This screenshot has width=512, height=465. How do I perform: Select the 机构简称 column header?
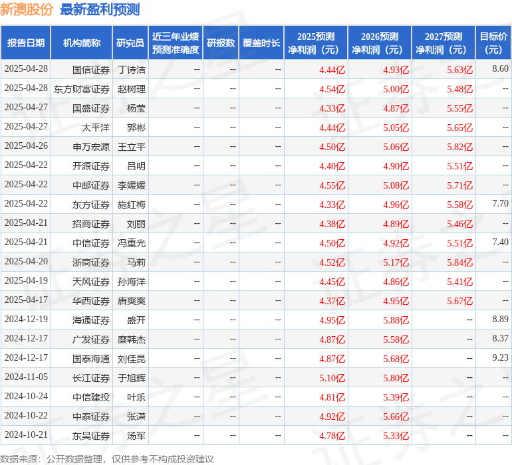tap(82, 43)
